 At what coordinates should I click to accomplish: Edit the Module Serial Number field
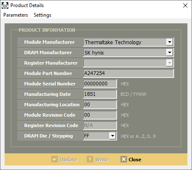tap(100, 84)
